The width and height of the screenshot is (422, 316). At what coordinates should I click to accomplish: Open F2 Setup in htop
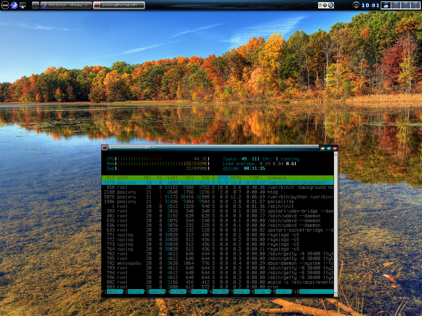133,292
